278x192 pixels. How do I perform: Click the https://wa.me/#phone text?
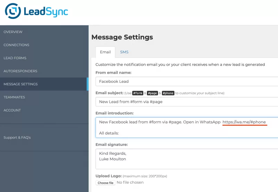point(244,122)
